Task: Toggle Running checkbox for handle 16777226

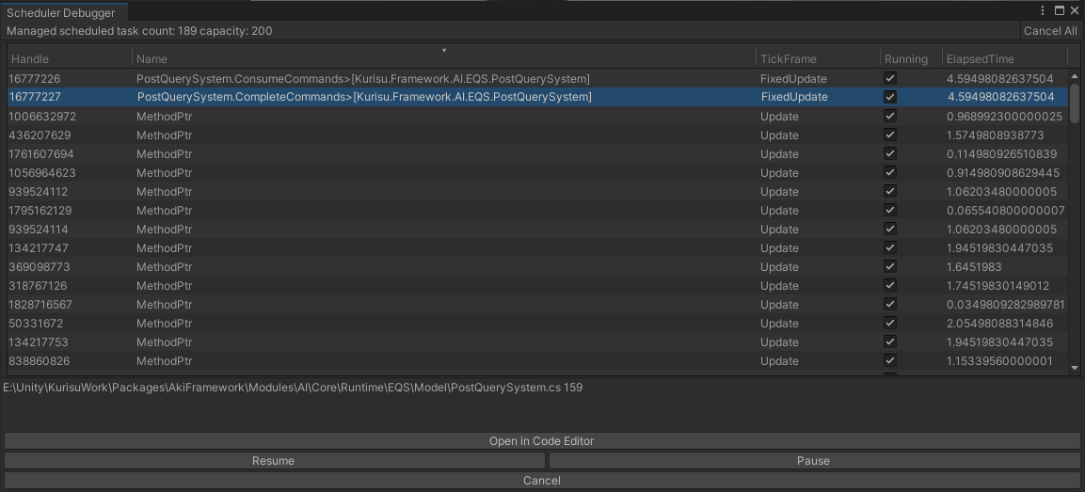Action: [x=890, y=79]
